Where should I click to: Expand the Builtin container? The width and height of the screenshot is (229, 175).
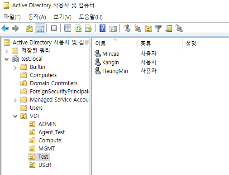pyautogui.click(x=15, y=68)
